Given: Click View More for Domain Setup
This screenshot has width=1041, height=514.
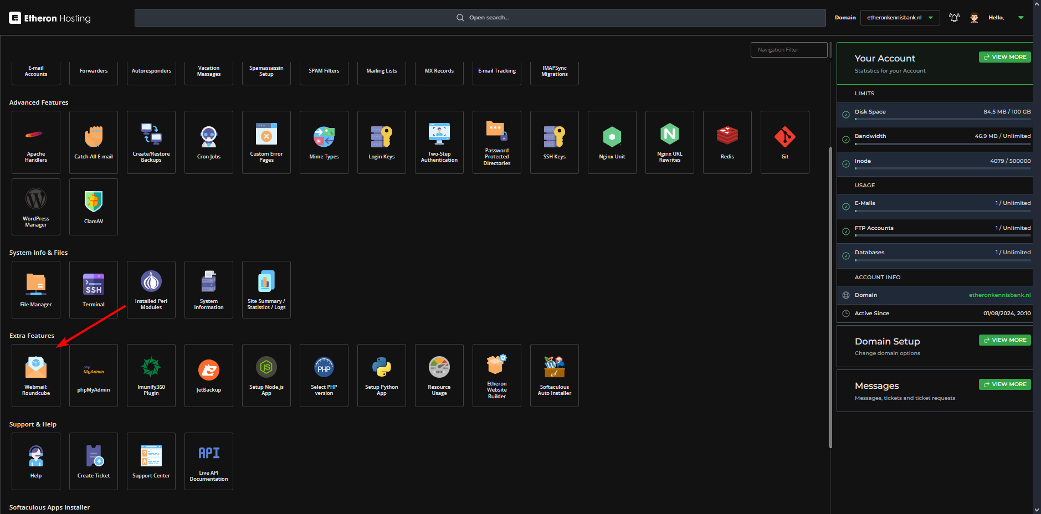Looking at the screenshot, I should (1004, 340).
